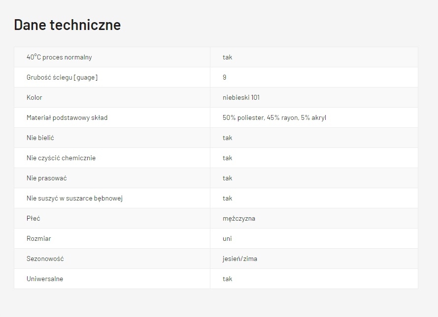Select the 'mężczyzna' gender value

point(239,218)
